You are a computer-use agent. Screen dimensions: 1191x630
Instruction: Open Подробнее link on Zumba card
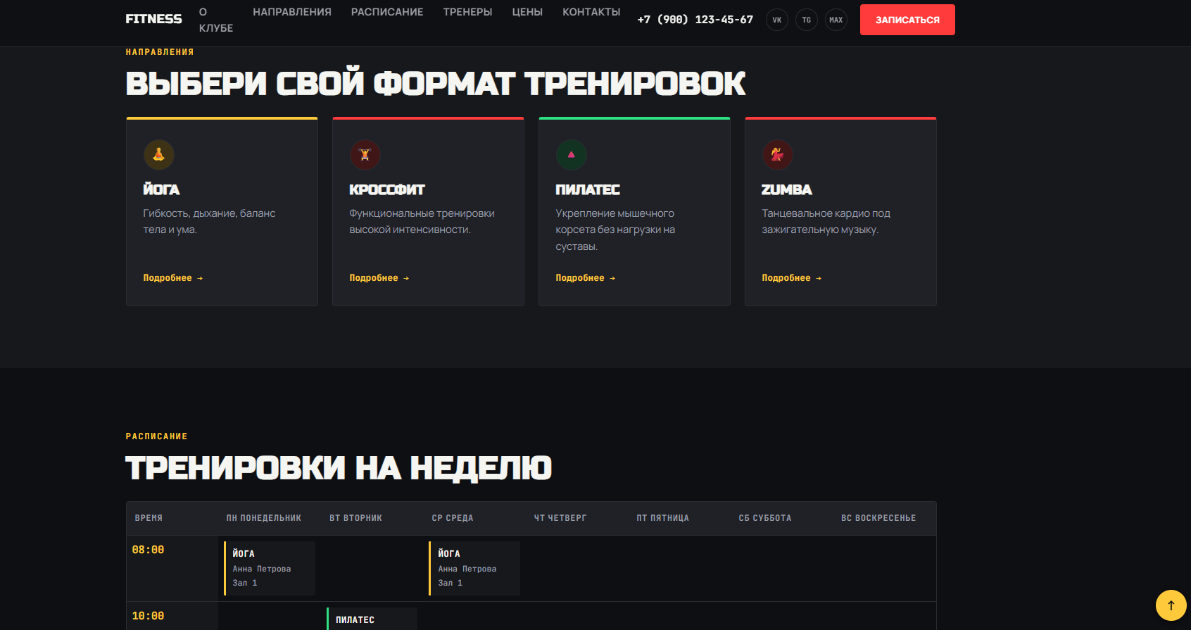click(792, 278)
